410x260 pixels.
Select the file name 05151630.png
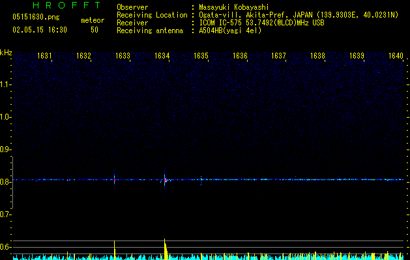point(36,17)
